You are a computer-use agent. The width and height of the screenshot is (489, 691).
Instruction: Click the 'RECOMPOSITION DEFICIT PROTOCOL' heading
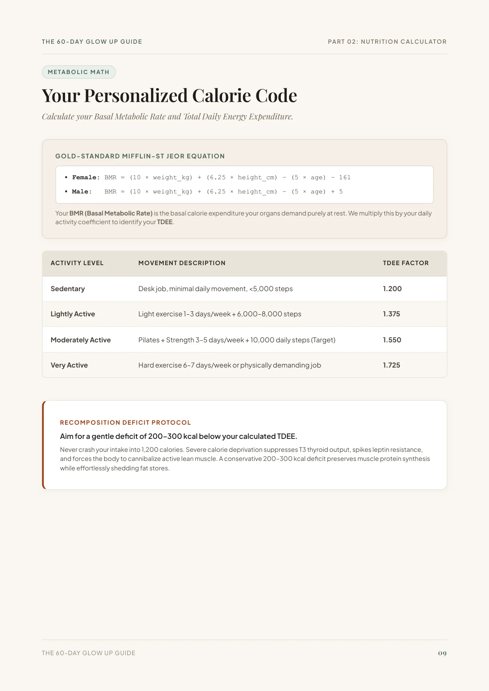click(x=125, y=423)
